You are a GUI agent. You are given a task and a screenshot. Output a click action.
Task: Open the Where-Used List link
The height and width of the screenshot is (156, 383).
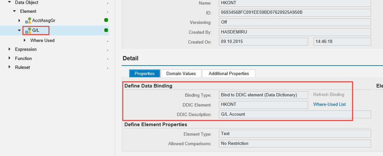[329, 105]
